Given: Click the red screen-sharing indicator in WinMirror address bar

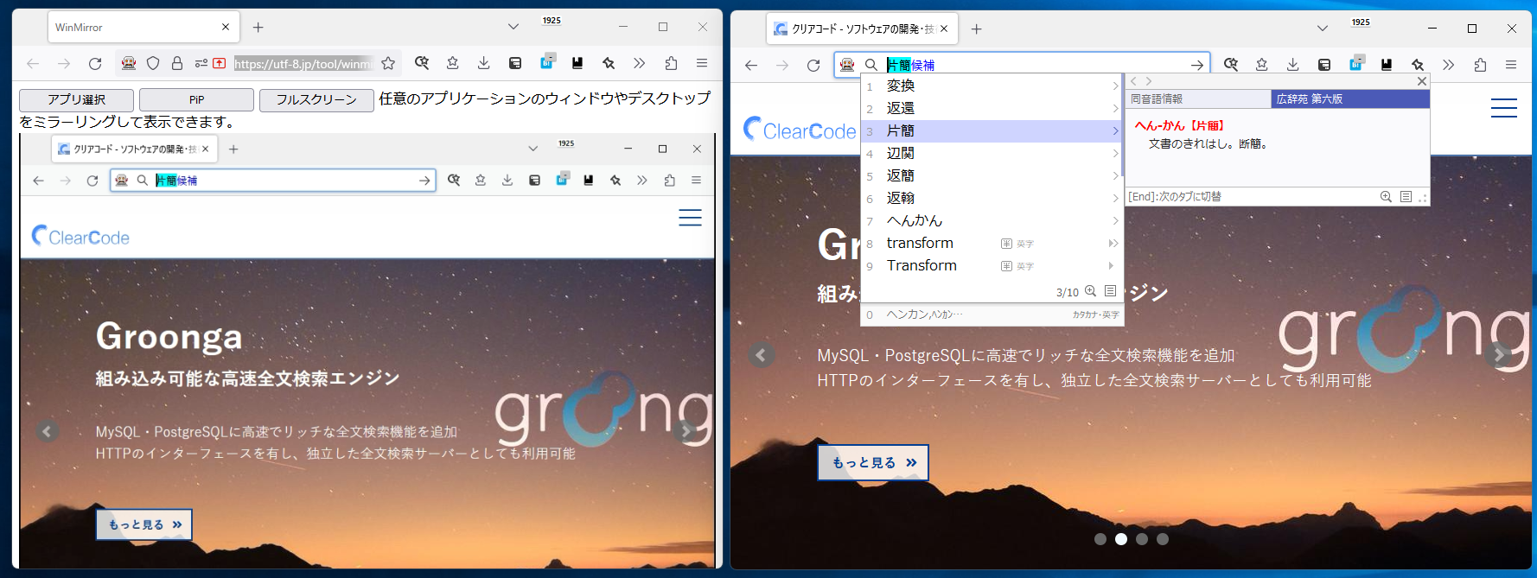Looking at the screenshot, I should [x=220, y=63].
